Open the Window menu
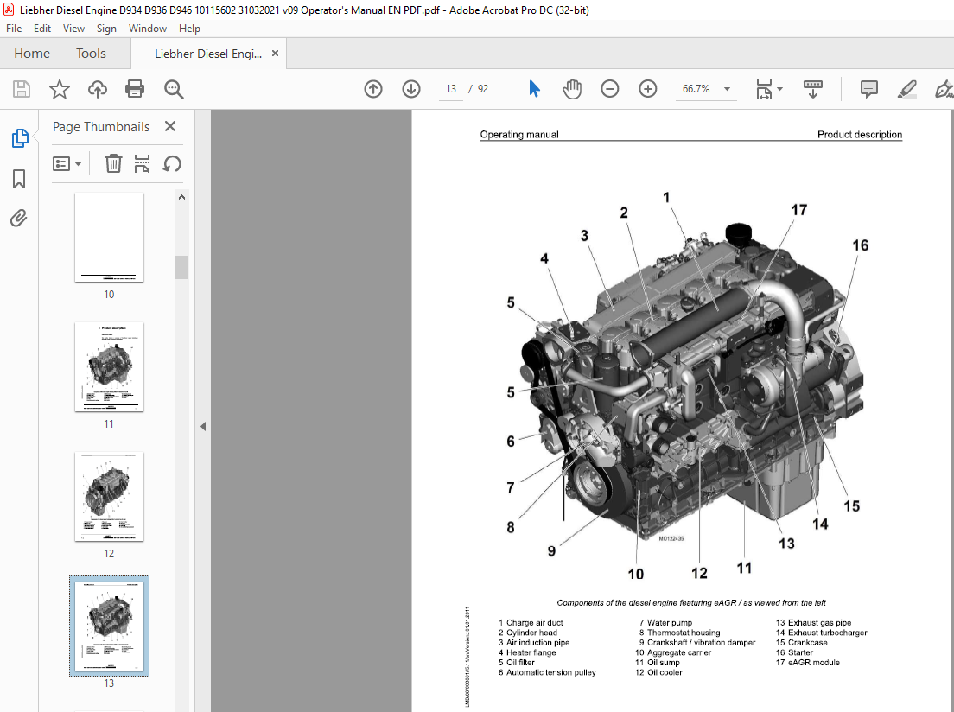 [147, 29]
